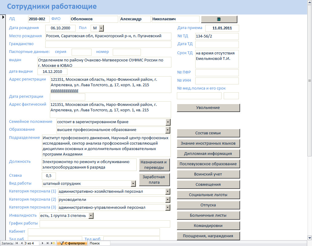Viewport: 312px width, 246px height.
Task: Click the № ТД field 134-56/2
Action: pos(217,36)
